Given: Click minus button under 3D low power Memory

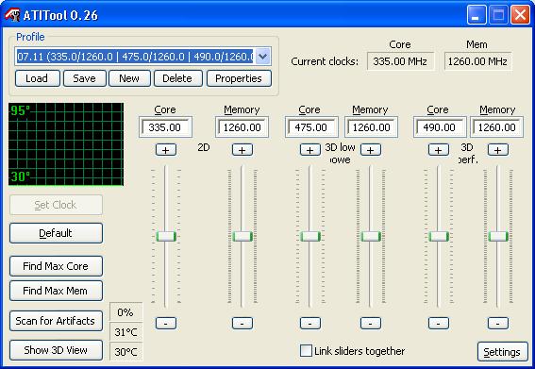Looking at the screenshot, I should click(371, 323).
